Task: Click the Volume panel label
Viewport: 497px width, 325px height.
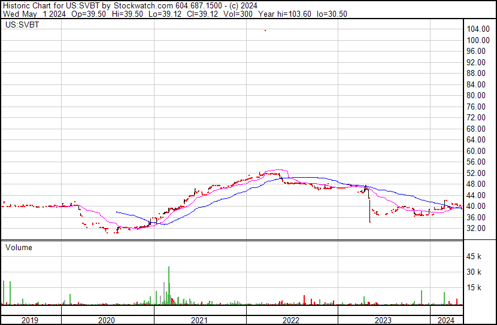Action: click(19, 247)
